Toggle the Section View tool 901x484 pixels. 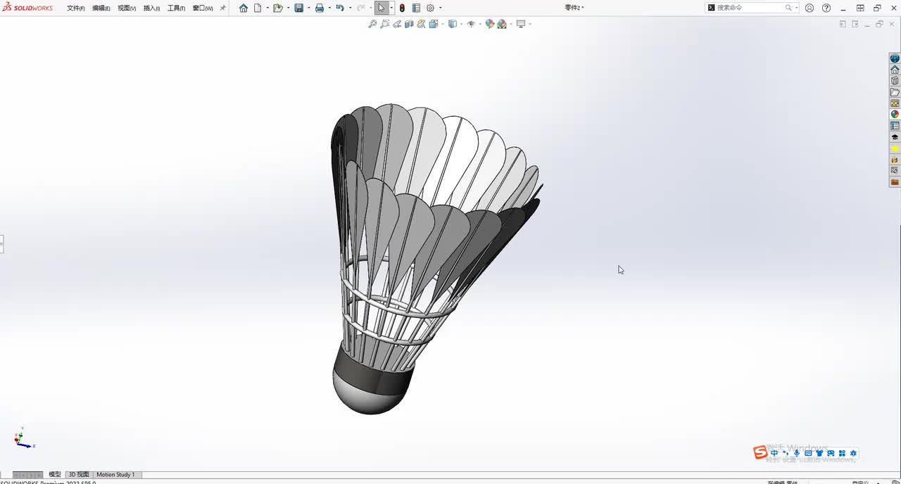409,24
